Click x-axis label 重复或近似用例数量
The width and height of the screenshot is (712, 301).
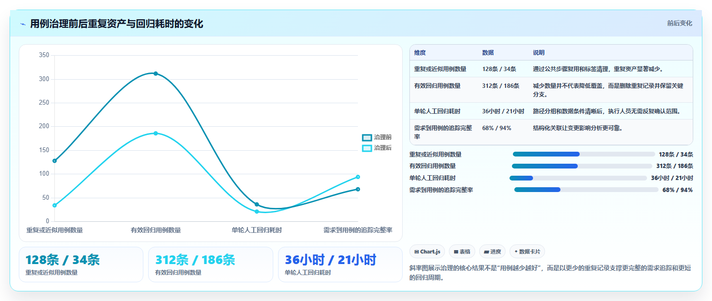pyautogui.click(x=54, y=230)
